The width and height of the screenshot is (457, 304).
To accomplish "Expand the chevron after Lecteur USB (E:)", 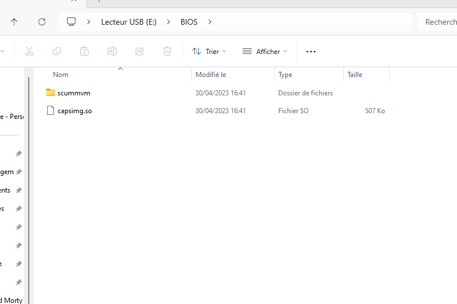I will pyautogui.click(x=168, y=22).
